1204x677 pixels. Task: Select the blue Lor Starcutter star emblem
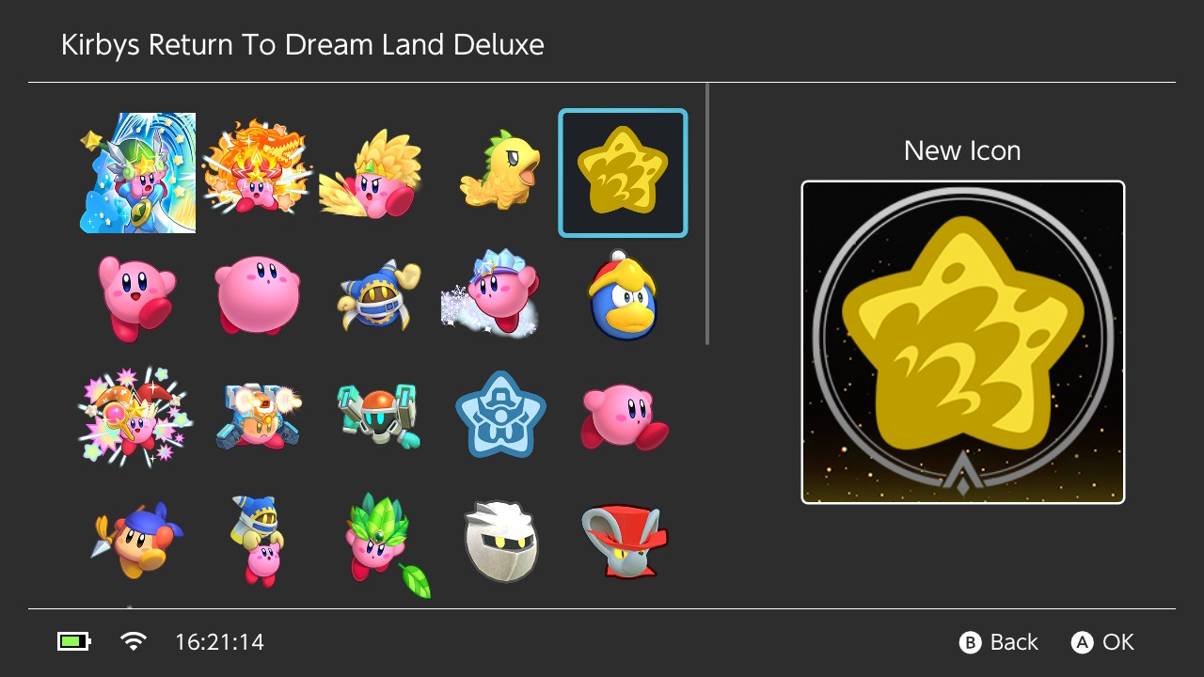(500, 414)
